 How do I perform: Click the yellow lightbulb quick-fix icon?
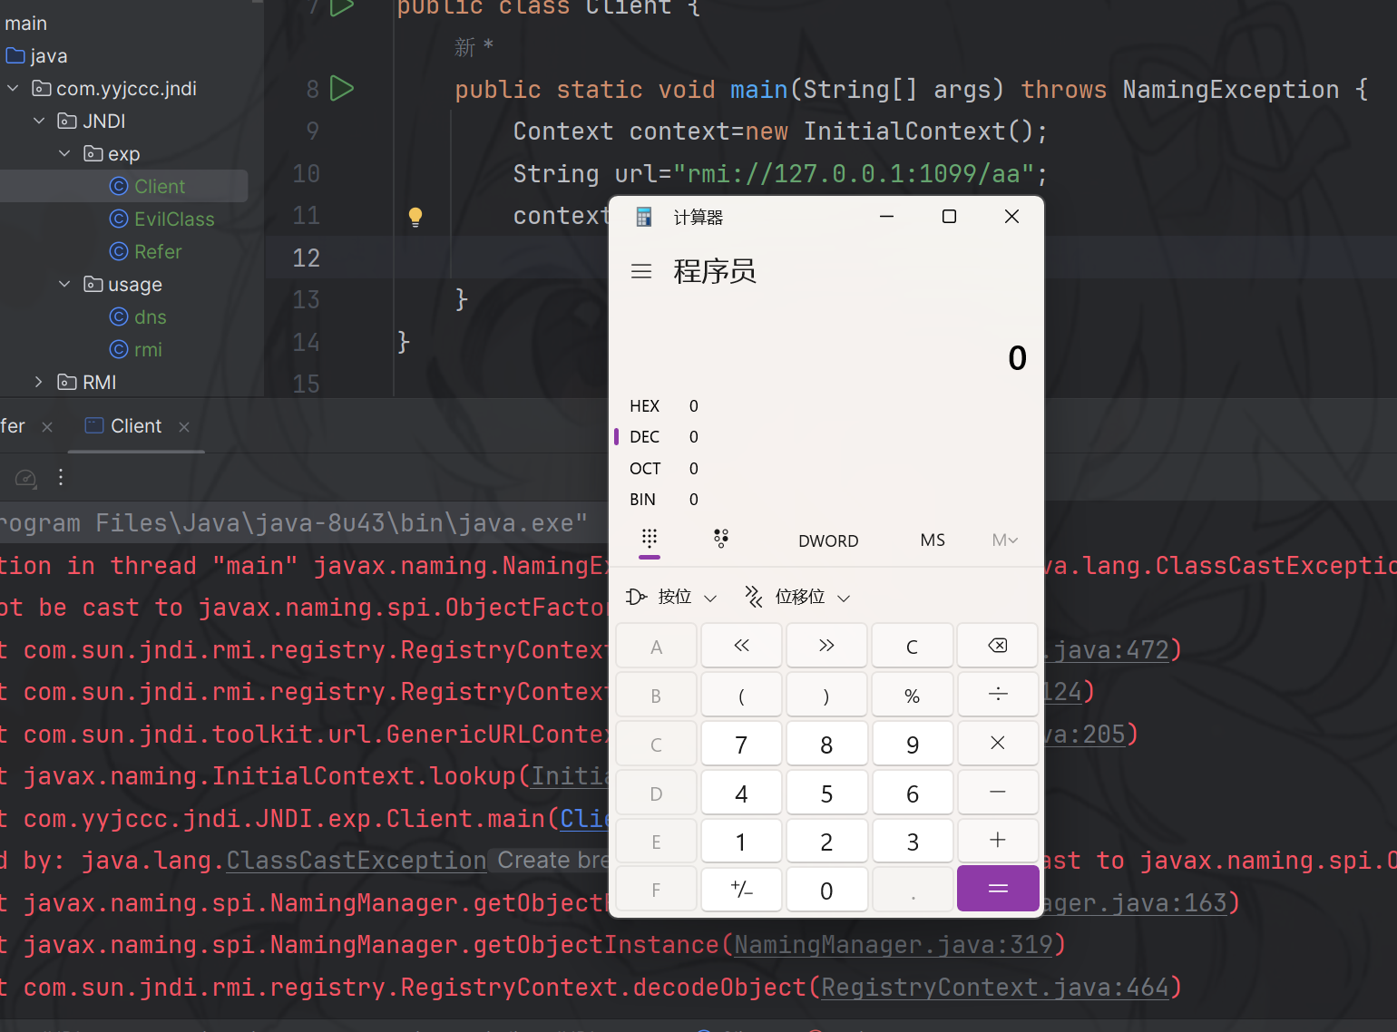[415, 217]
